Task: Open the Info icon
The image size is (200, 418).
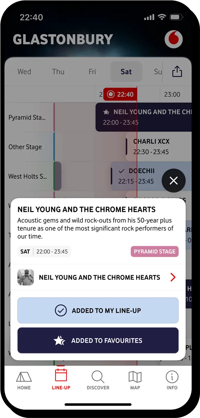Action: 172,377
